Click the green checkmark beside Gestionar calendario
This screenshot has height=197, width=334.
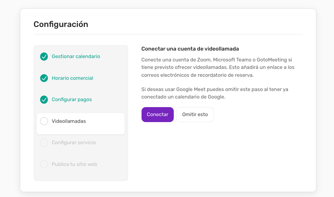(x=44, y=57)
